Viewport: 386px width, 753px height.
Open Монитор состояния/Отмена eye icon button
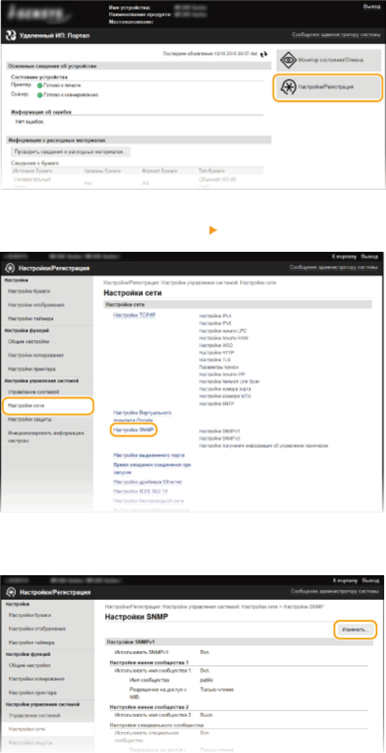coord(328,61)
